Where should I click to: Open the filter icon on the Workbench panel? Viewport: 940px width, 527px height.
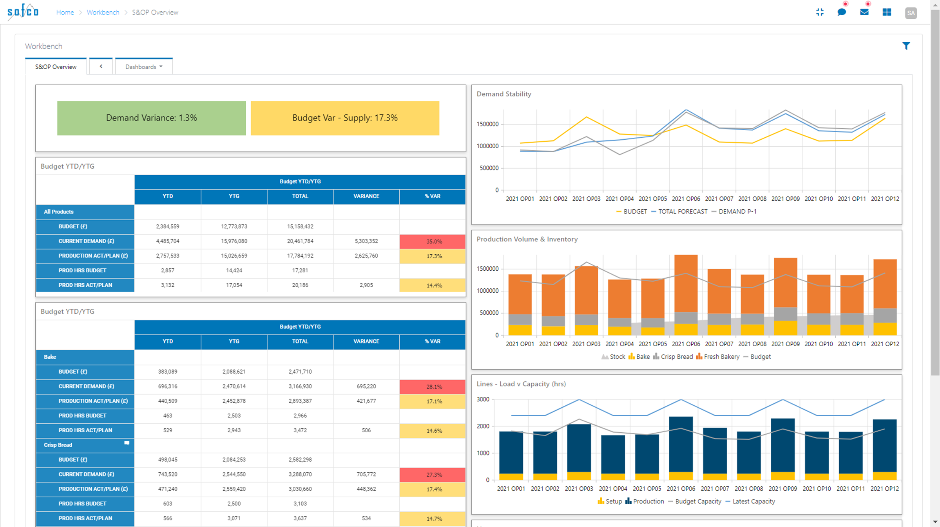(906, 46)
